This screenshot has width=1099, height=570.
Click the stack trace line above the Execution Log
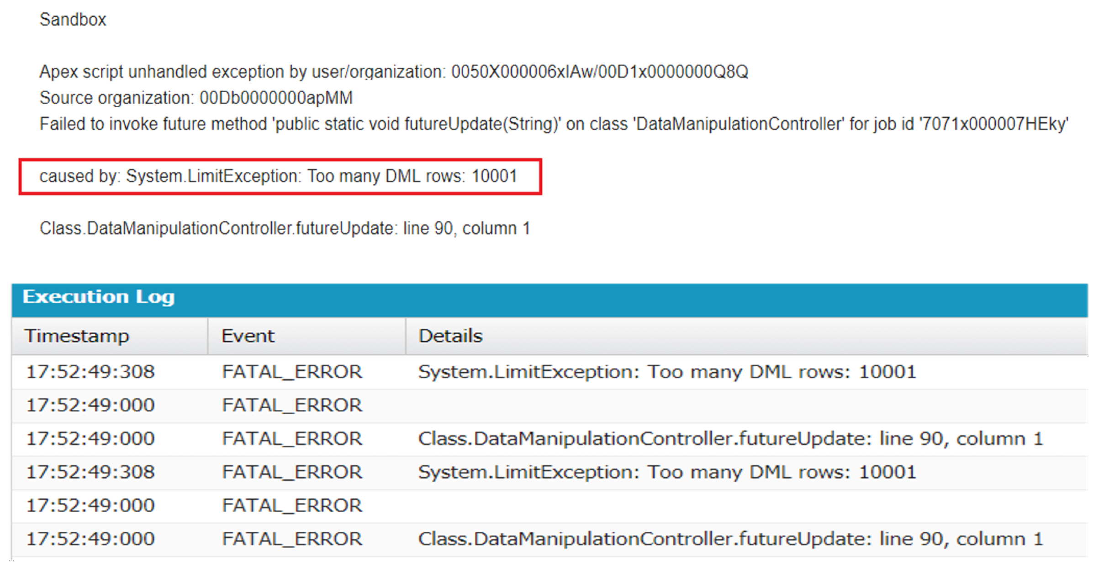(x=285, y=228)
